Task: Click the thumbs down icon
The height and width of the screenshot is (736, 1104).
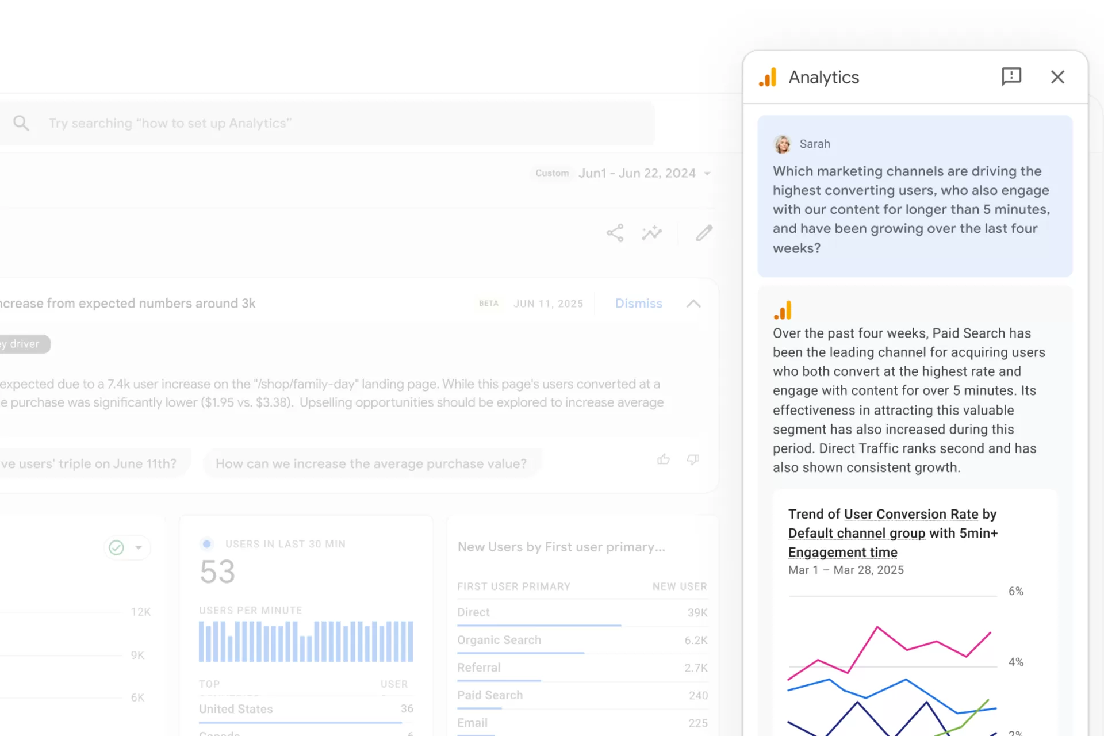Action: [x=693, y=459]
